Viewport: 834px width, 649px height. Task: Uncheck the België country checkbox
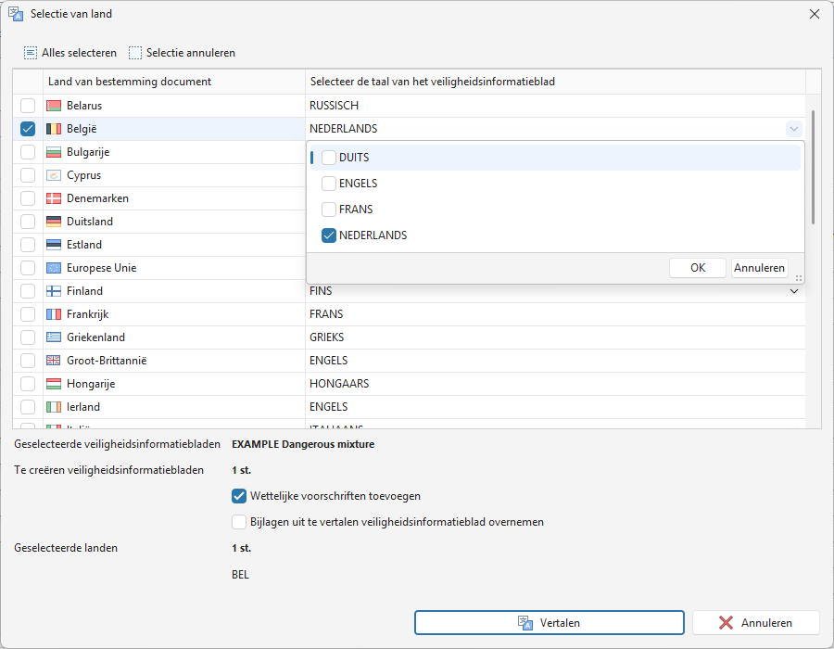[x=28, y=129]
